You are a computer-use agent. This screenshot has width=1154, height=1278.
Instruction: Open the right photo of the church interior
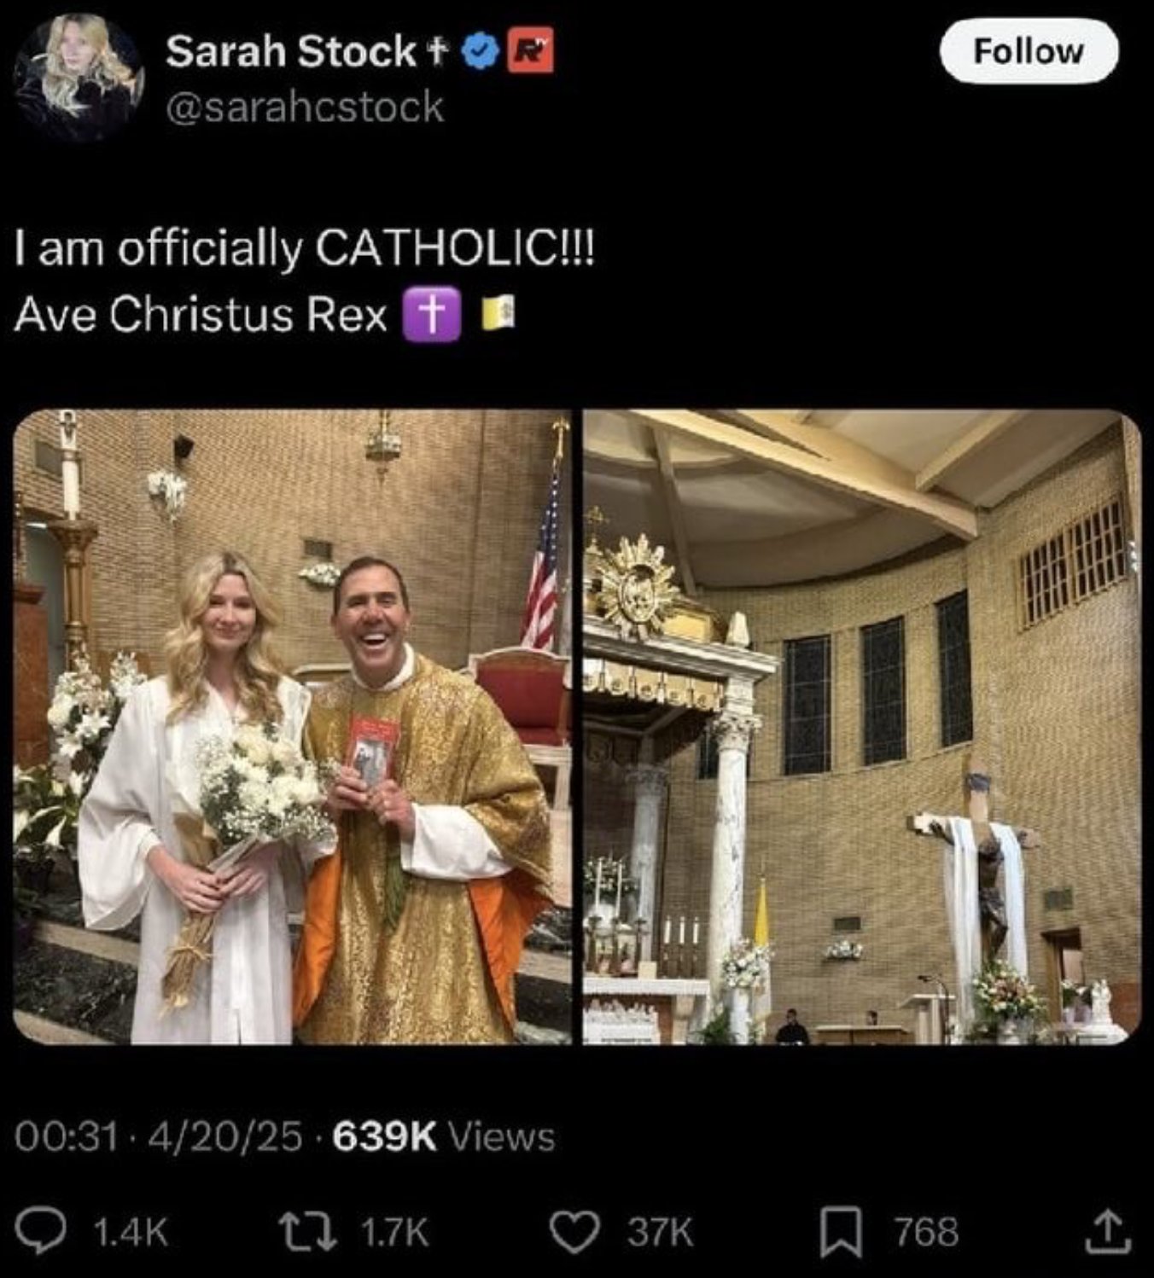tap(862, 727)
